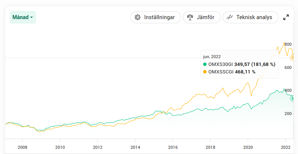This screenshot has width=298, height=154.
Task: Click the 200 value on the price axis
Action: [288, 114]
